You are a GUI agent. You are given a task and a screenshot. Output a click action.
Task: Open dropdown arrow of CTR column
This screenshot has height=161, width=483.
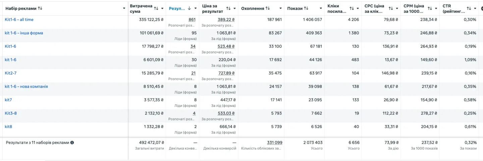click(475, 8)
